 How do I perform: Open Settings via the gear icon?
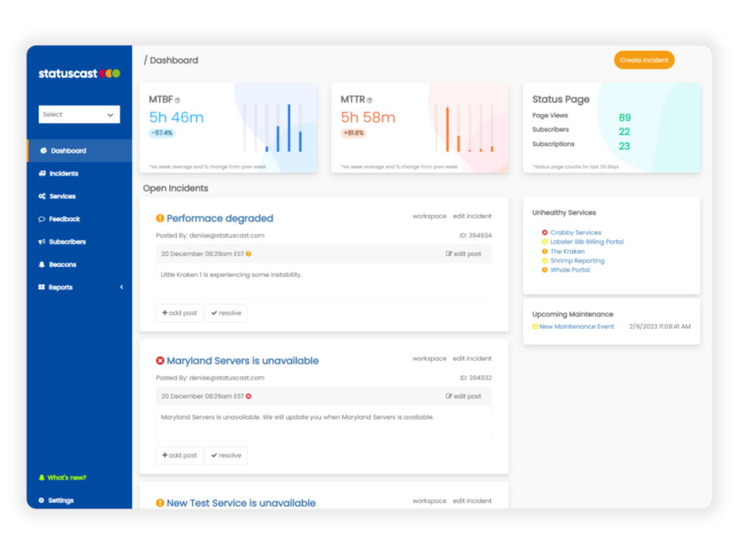coord(43,500)
